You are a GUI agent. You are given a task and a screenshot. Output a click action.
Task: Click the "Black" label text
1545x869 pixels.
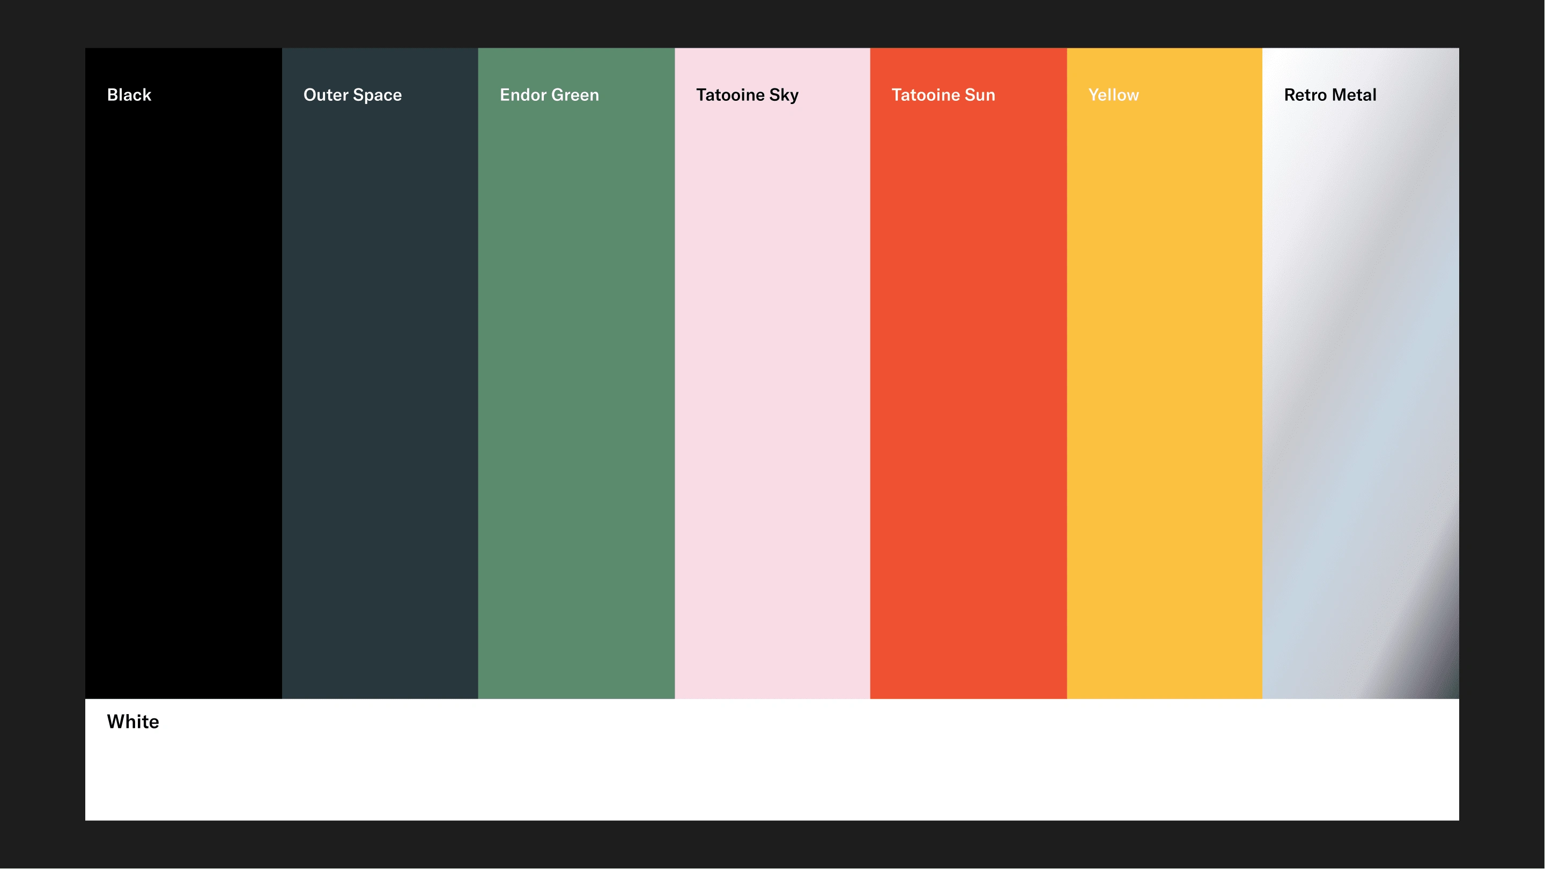tap(129, 95)
